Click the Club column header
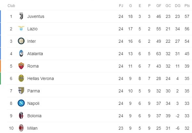This screenshot has width=192, height=133. tap(11, 6)
